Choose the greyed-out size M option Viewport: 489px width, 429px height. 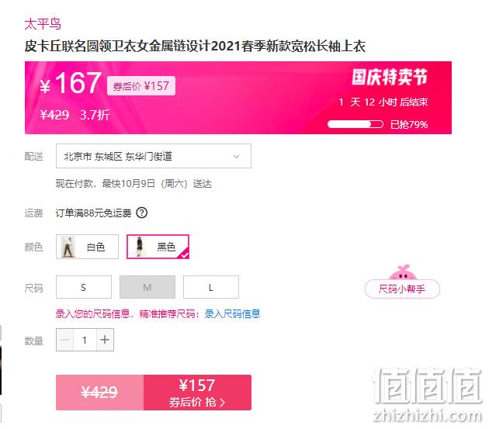coord(147,287)
